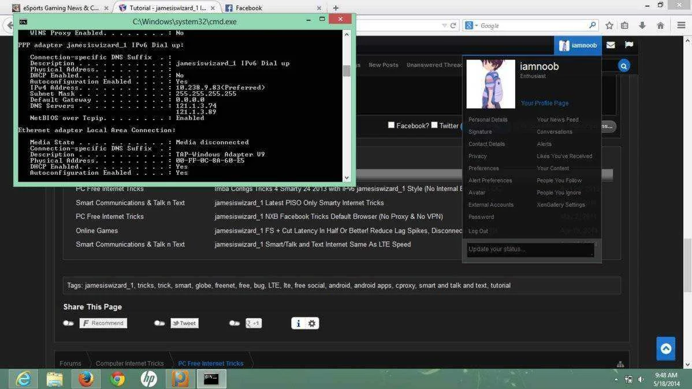The height and width of the screenshot is (389, 692).
Task: Close the Tutorial browser tab
Action: (213, 8)
